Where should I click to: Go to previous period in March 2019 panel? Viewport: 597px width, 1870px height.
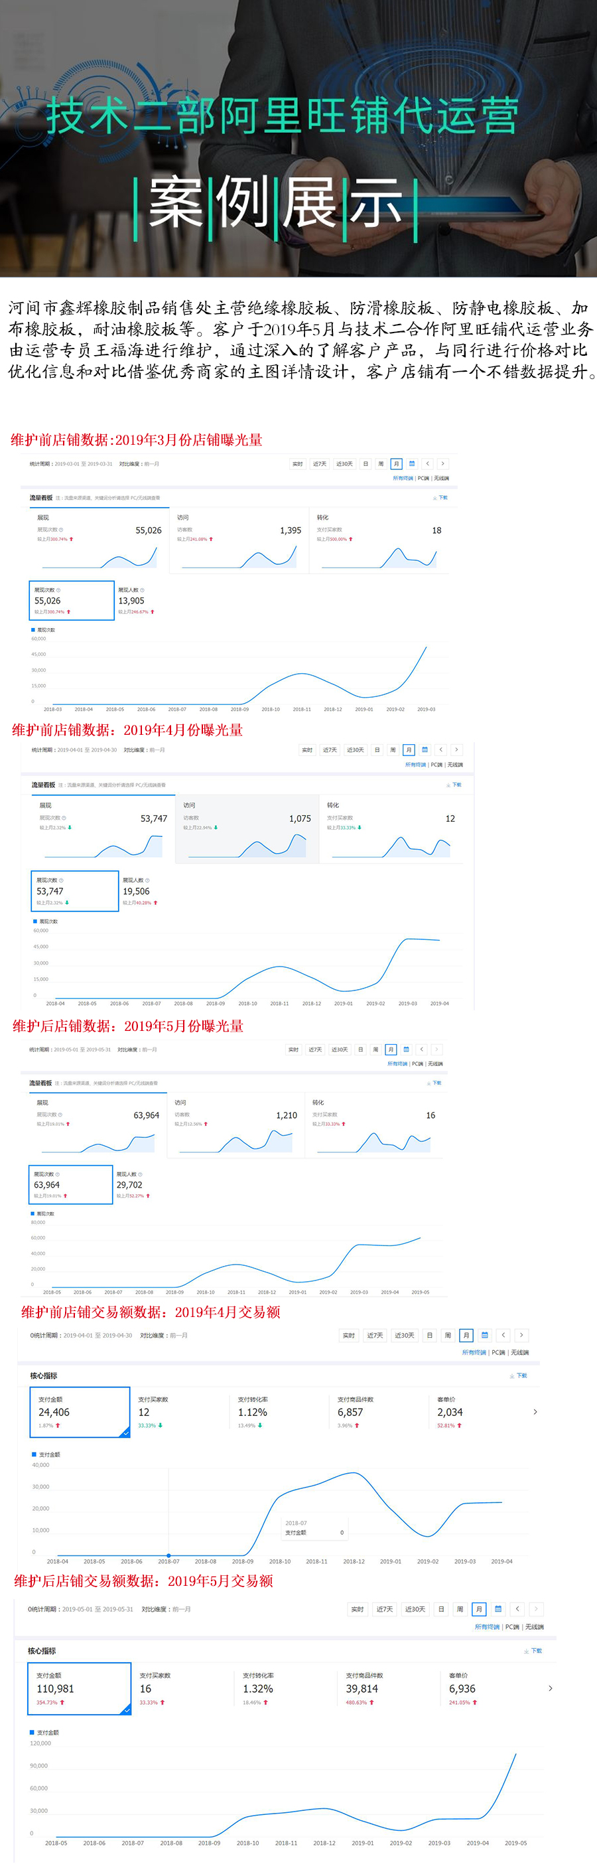[427, 463]
